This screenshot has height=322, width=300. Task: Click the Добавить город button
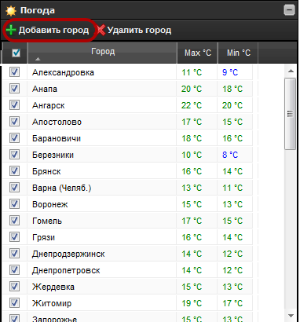pyautogui.click(x=48, y=30)
